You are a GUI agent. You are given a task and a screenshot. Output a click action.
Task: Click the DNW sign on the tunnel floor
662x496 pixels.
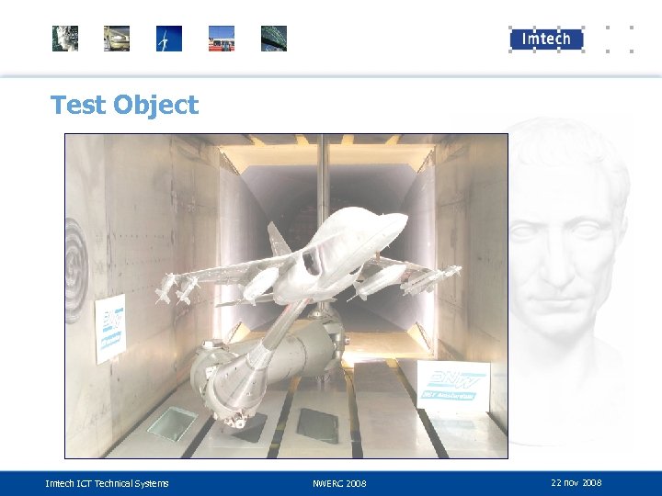(x=453, y=385)
